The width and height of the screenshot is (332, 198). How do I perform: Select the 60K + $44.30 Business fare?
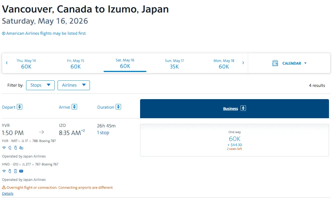tap(234, 140)
